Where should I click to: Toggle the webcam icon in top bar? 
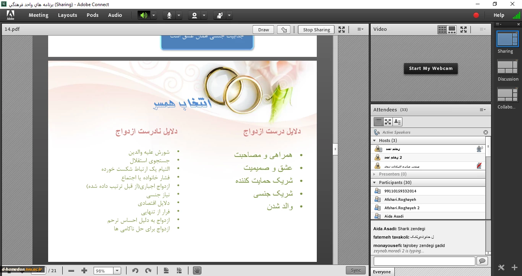click(x=195, y=15)
